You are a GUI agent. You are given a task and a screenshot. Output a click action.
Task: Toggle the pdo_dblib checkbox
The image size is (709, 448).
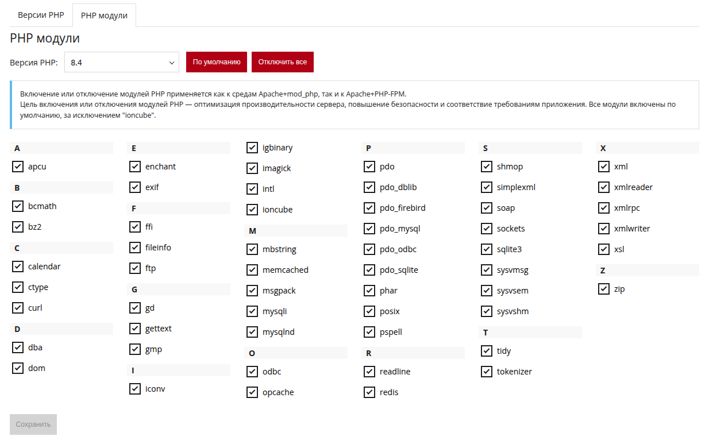pos(369,187)
